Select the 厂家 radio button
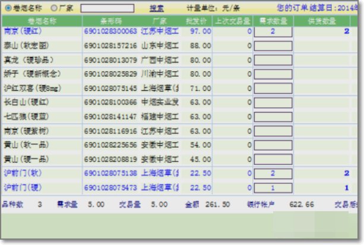Image resolution: width=364 pixels, height=245 pixels. click(54, 8)
